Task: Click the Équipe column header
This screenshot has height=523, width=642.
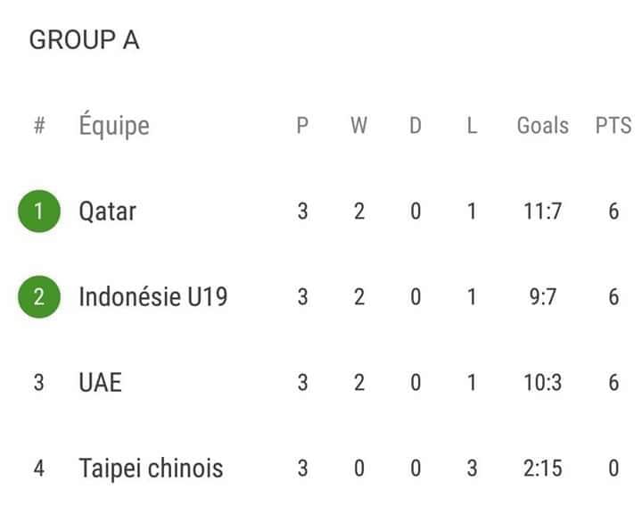Action: (113, 126)
